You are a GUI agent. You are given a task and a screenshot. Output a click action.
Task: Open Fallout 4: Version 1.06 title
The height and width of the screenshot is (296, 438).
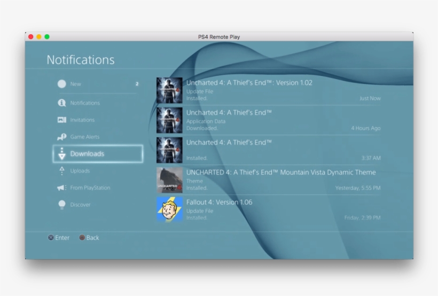[220, 202]
